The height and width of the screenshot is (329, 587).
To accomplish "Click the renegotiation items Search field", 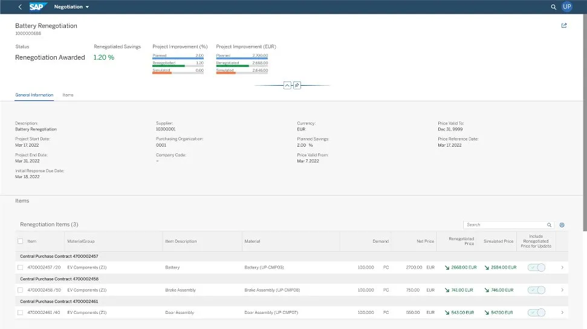I will [504, 225].
